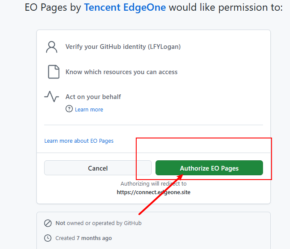The height and width of the screenshot is (249, 290).
Task: Click the circle-slash icon beside Not owned by GitHub
Action: 48,223
